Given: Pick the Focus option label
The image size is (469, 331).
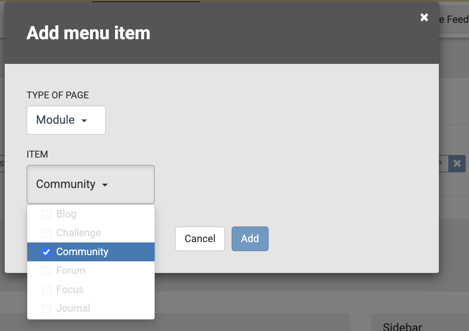Looking at the screenshot, I should click(x=70, y=290).
